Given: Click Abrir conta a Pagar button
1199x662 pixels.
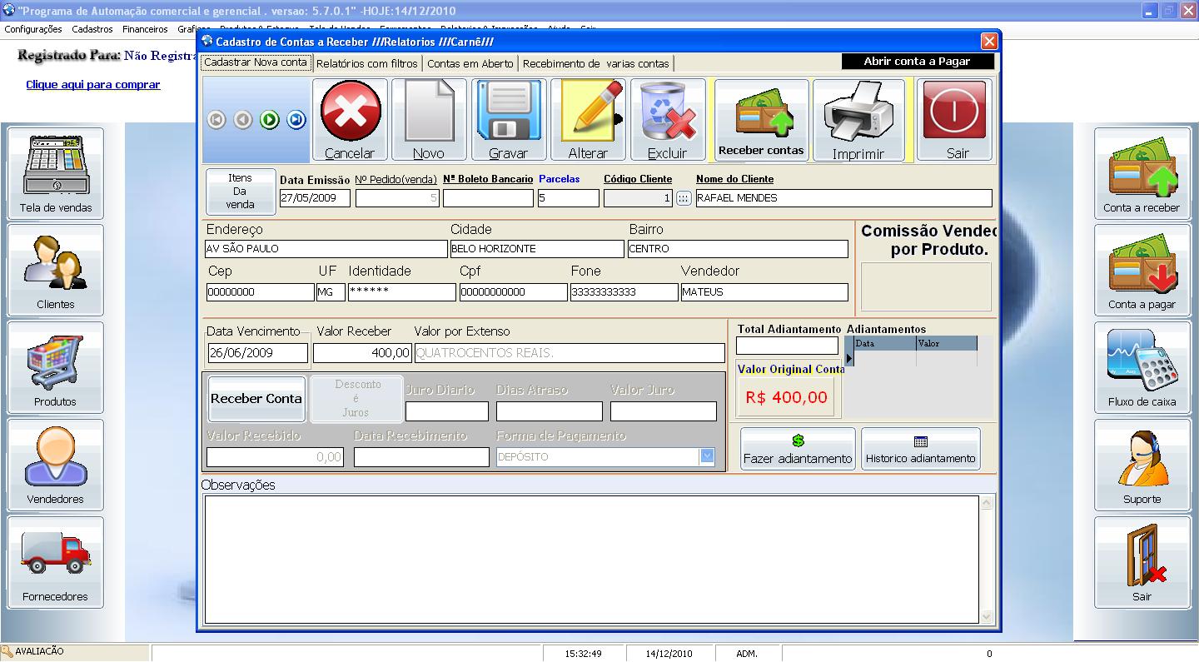Looking at the screenshot, I should pos(918,62).
